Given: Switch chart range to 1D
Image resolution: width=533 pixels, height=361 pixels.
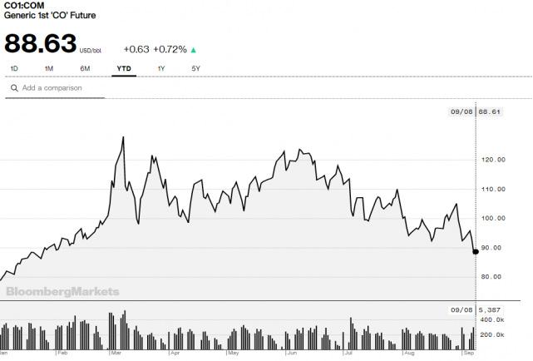Looking at the screenshot, I should coord(14,67).
